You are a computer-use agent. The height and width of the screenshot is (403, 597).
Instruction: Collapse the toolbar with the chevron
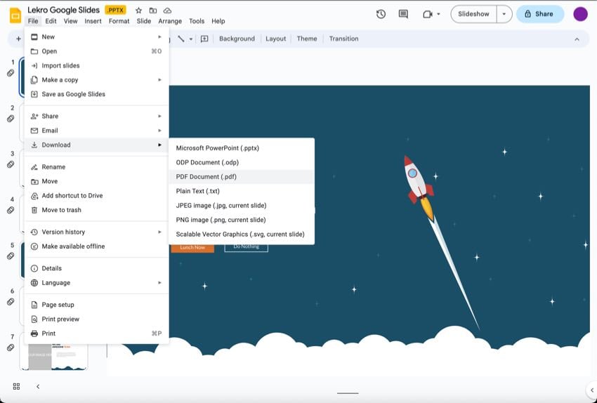(x=577, y=39)
